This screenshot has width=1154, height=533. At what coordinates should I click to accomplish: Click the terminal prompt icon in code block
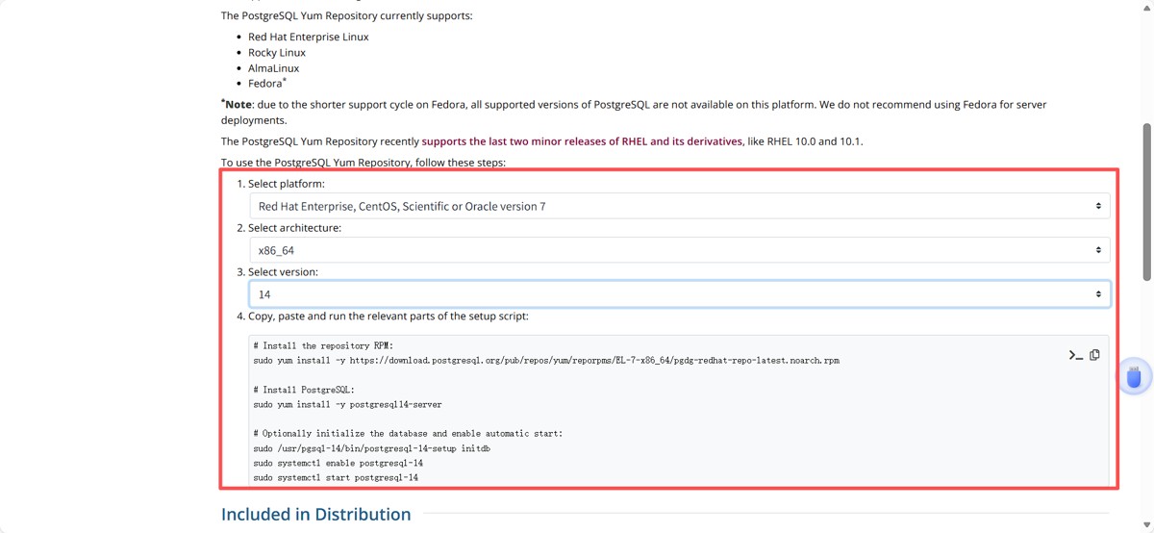(1075, 355)
